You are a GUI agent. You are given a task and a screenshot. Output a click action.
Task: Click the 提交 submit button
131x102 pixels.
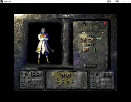point(90,66)
